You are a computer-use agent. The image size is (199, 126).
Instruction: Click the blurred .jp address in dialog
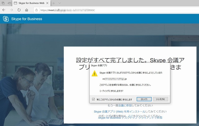(115, 79)
